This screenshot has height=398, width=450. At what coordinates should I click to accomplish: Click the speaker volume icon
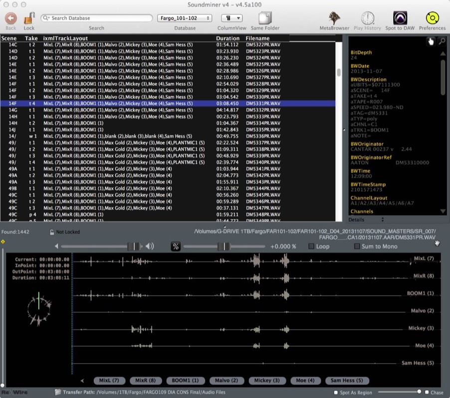pyautogui.click(x=150, y=246)
